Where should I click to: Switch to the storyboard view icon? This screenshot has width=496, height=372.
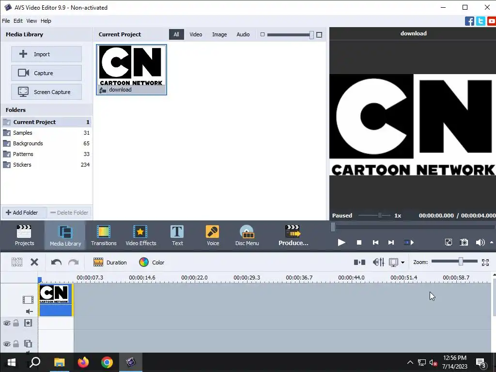pos(393,262)
